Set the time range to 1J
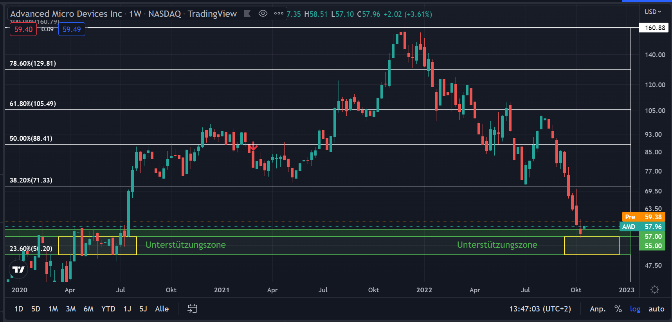 pos(127,309)
